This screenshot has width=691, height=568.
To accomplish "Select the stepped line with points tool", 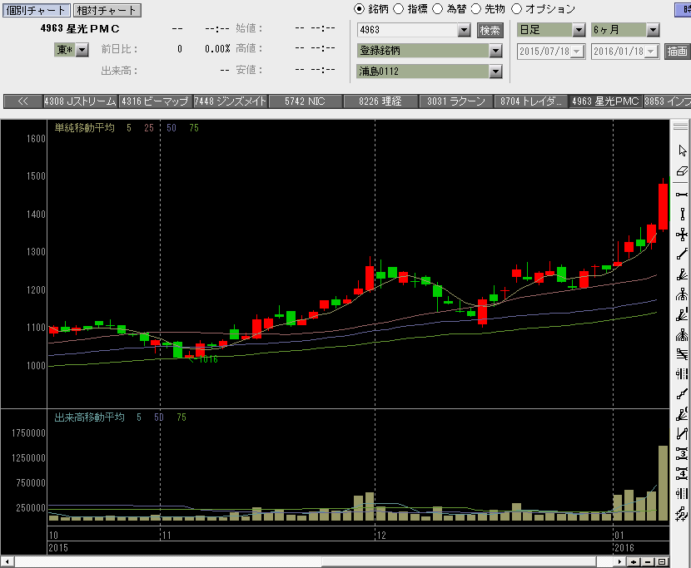I will click(682, 394).
